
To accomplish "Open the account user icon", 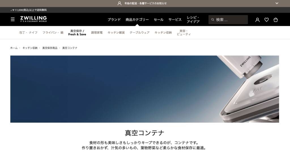I will tap(257, 20).
